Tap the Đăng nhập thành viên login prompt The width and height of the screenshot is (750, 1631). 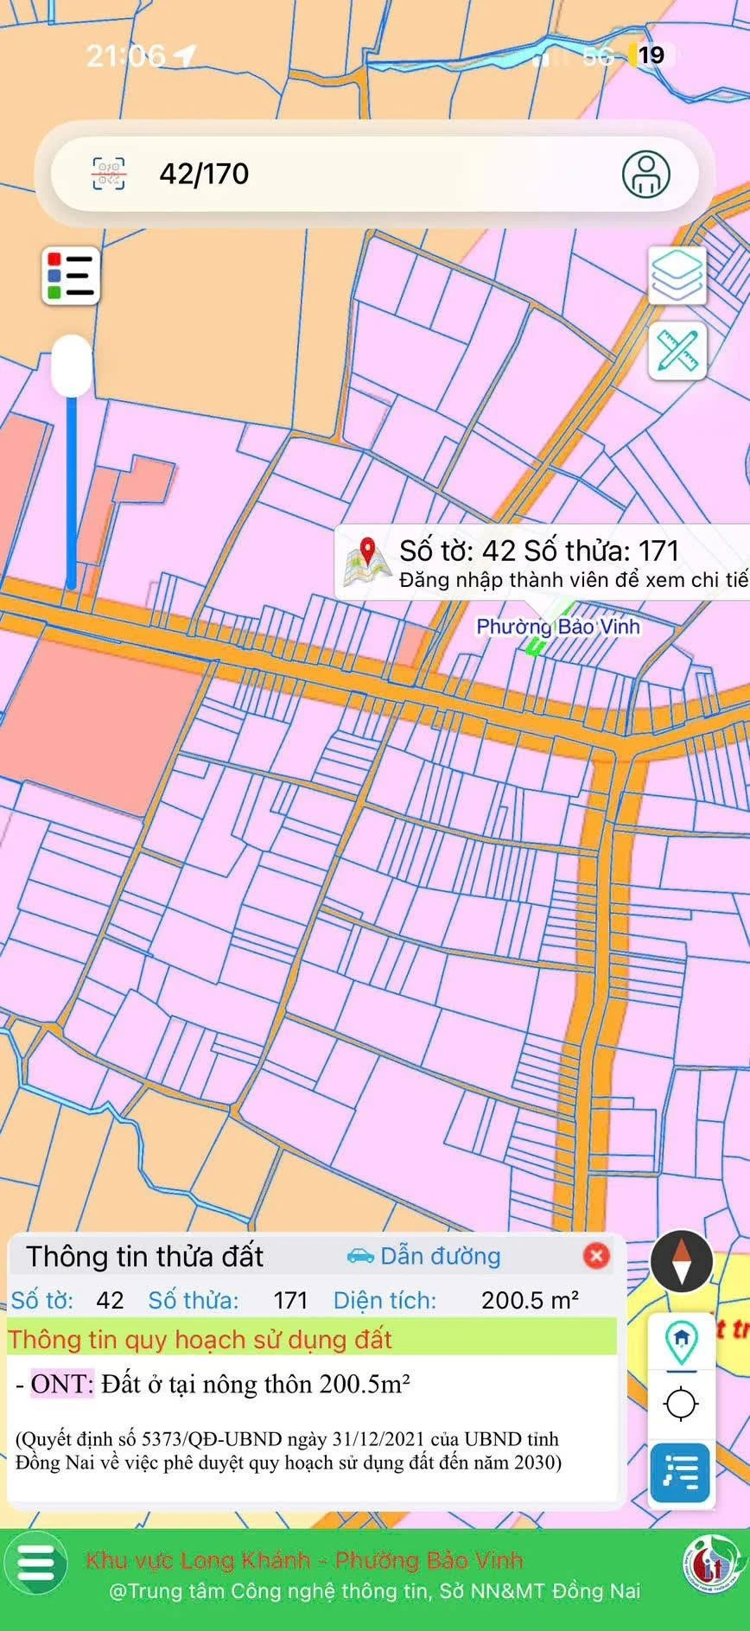[574, 580]
